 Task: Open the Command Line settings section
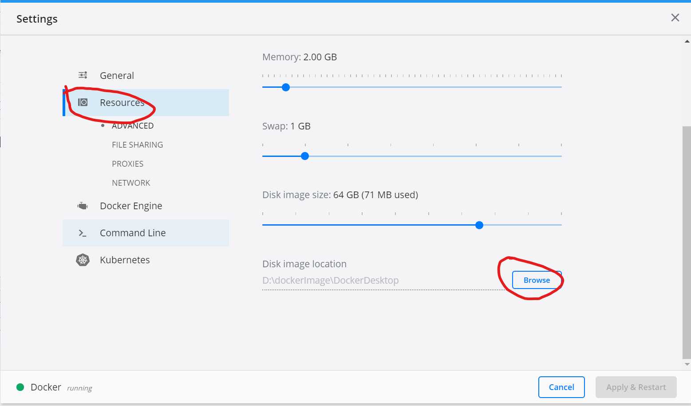click(x=146, y=233)
